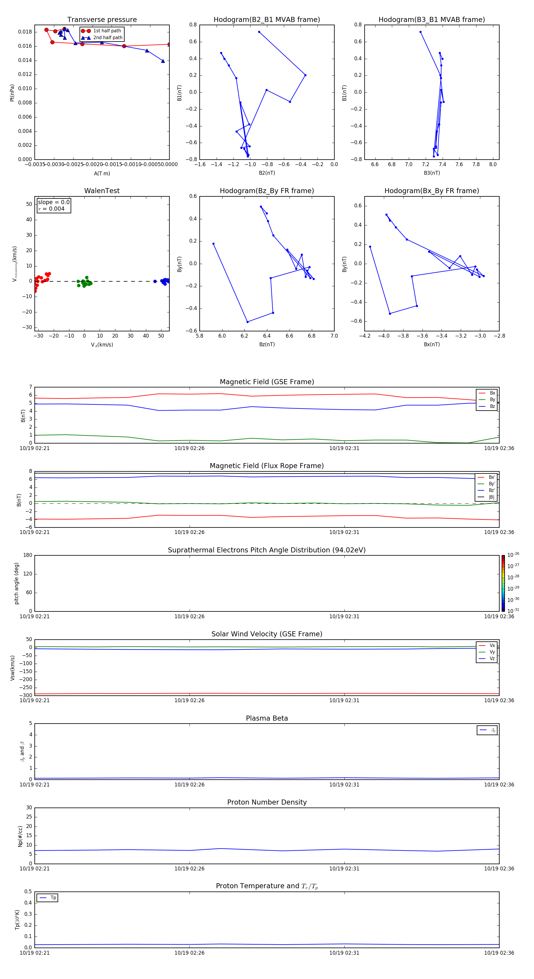Click the "Hodogram(B2_B1 MVAB frame)" title
This screenshot has width=534, height=979.
pyautogui.click(x=267, y=19)
